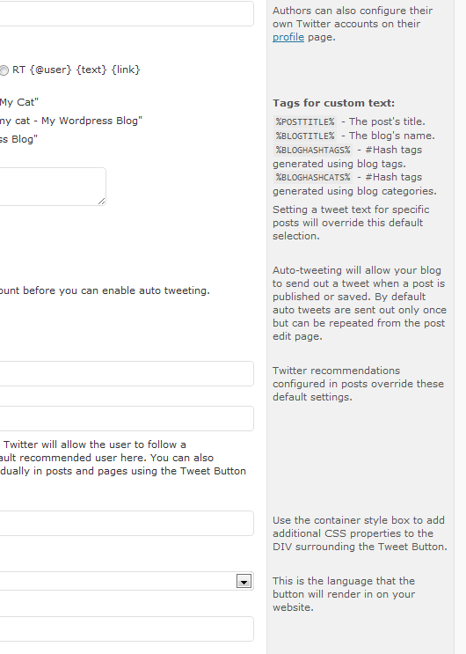Viewport: 466px width, 654px height.
Task: Click the second recommended user input field
Action: pos(127,418)
